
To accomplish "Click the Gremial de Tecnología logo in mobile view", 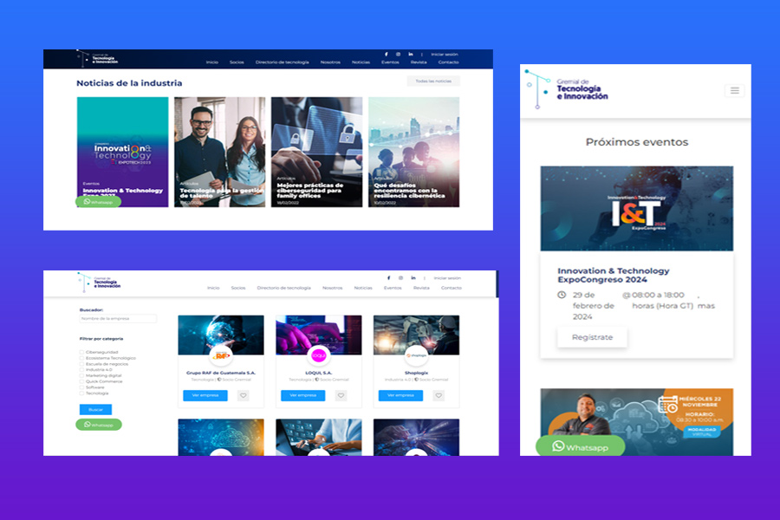I will pos(567,88).
